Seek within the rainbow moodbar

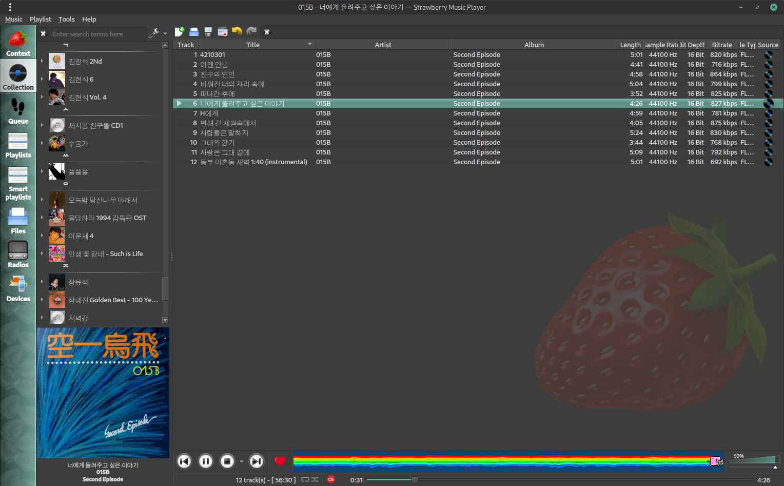point(508,461)
